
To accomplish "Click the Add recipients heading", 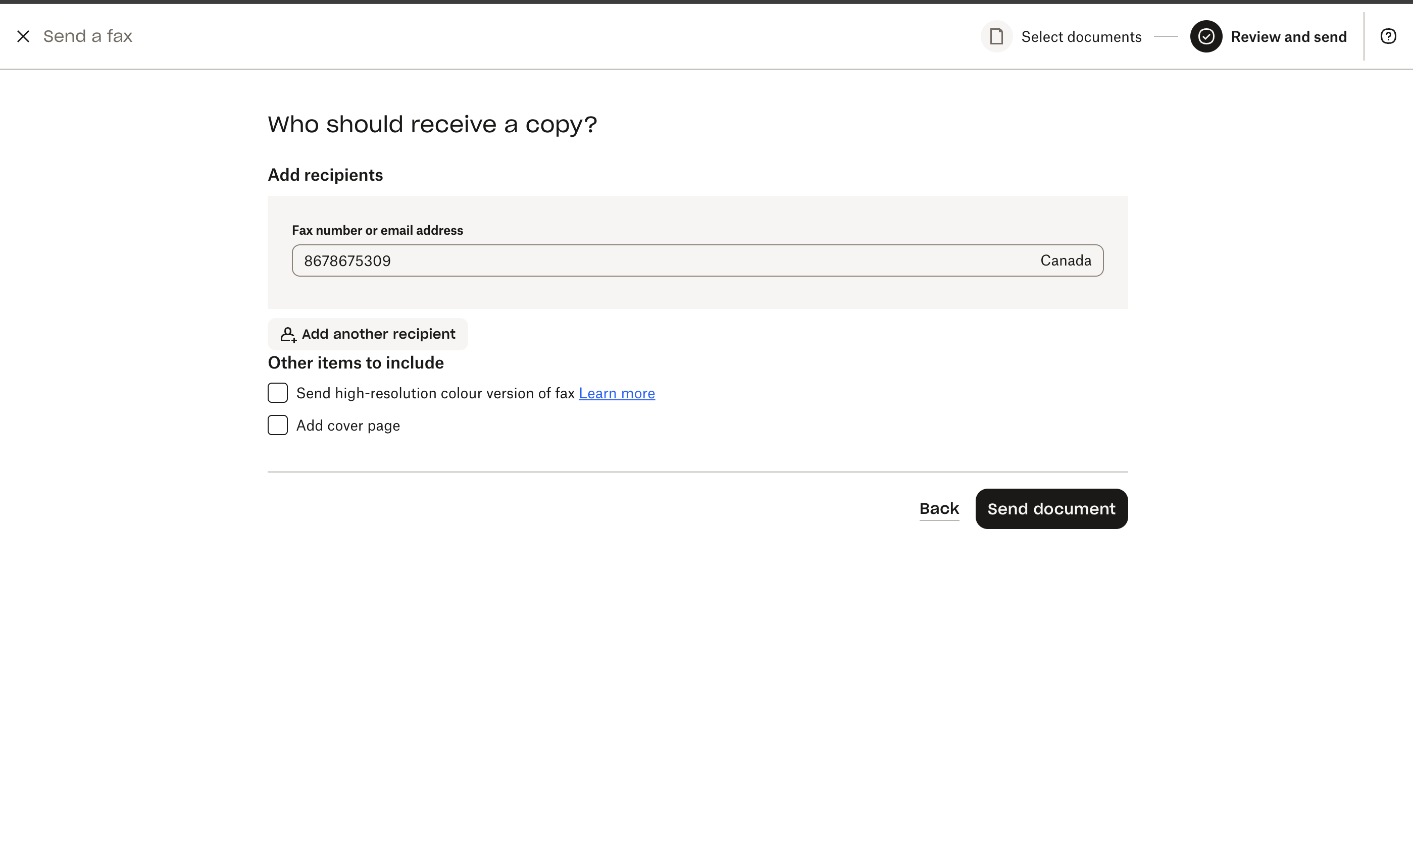I will pyautogui.click(x=325, y=175).
